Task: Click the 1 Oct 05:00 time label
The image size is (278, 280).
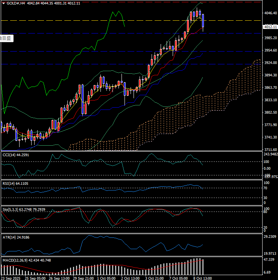Action: [106, 278]
